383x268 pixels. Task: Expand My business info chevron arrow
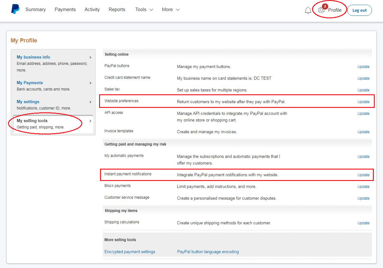coord(90,58)
